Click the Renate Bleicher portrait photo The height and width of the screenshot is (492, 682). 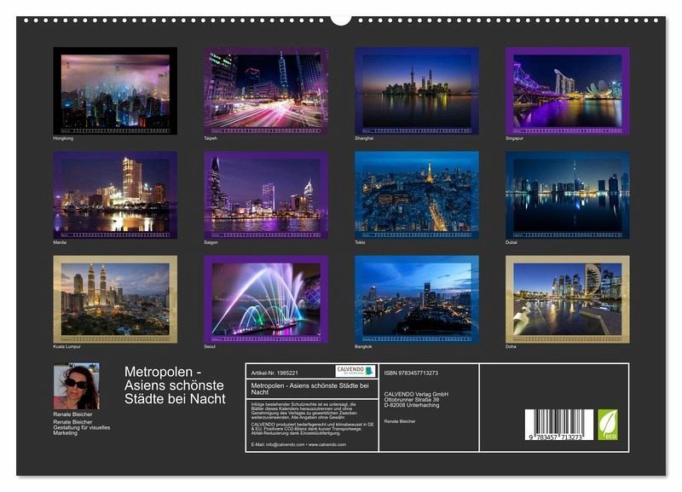coord(76,387)
